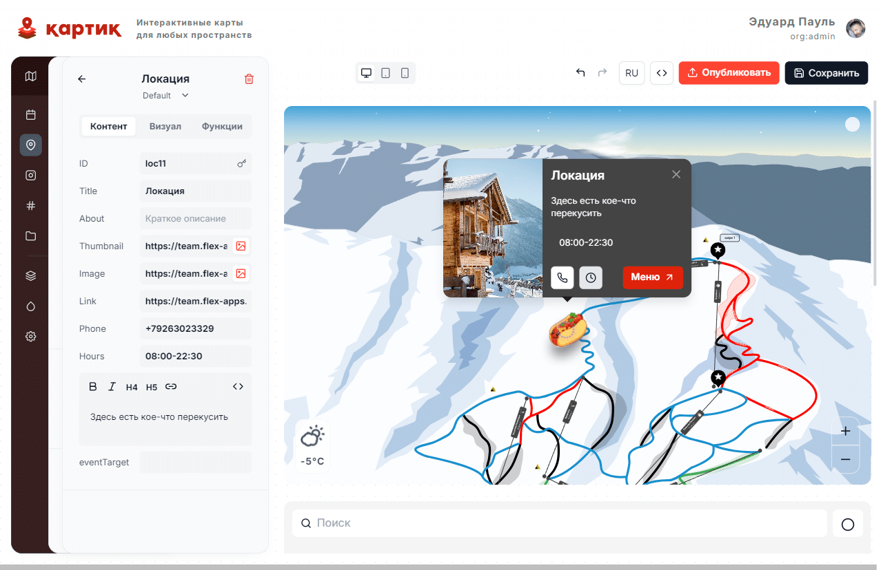Click the phone icon in popup

[x=563, y=277]
